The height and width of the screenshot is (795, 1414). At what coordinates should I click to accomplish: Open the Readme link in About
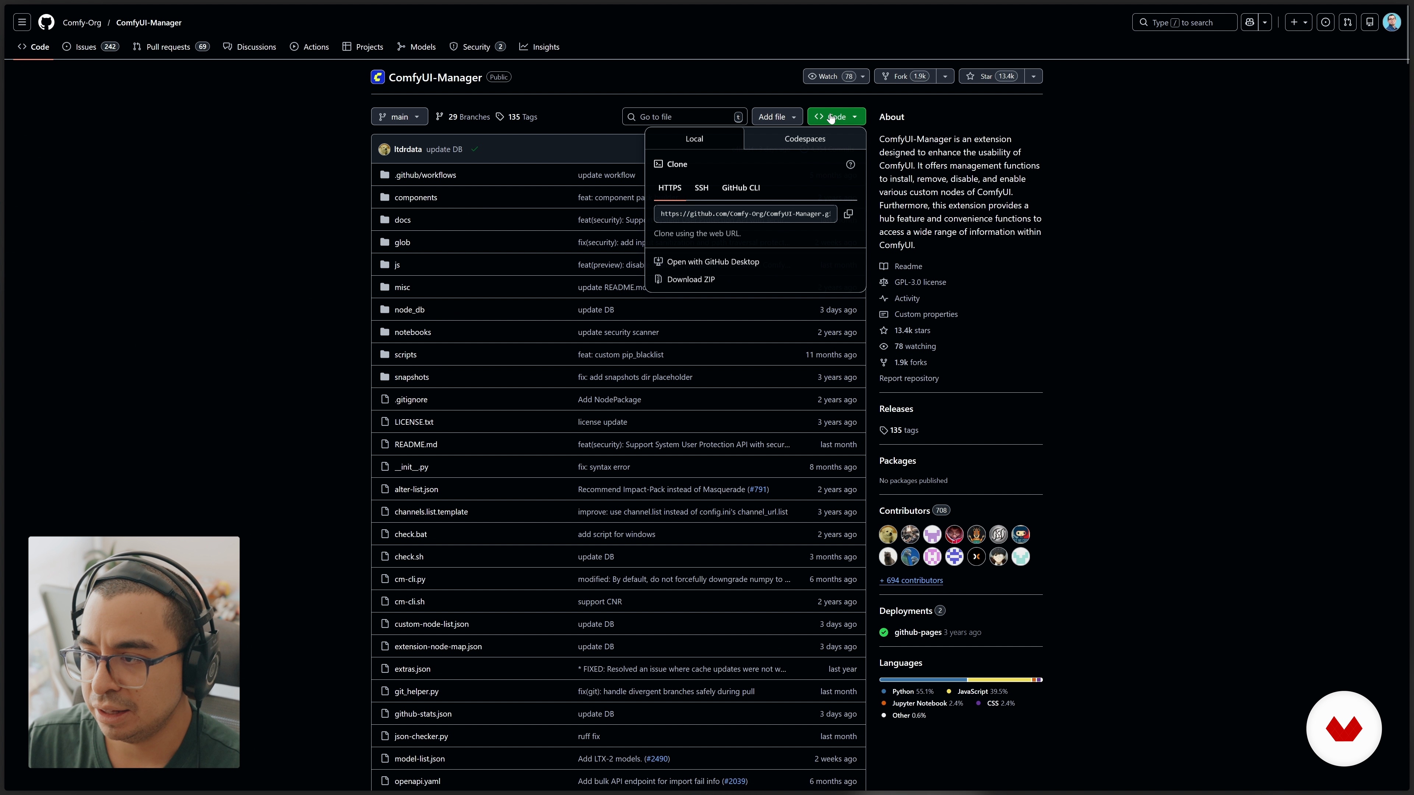click(908, 266)
